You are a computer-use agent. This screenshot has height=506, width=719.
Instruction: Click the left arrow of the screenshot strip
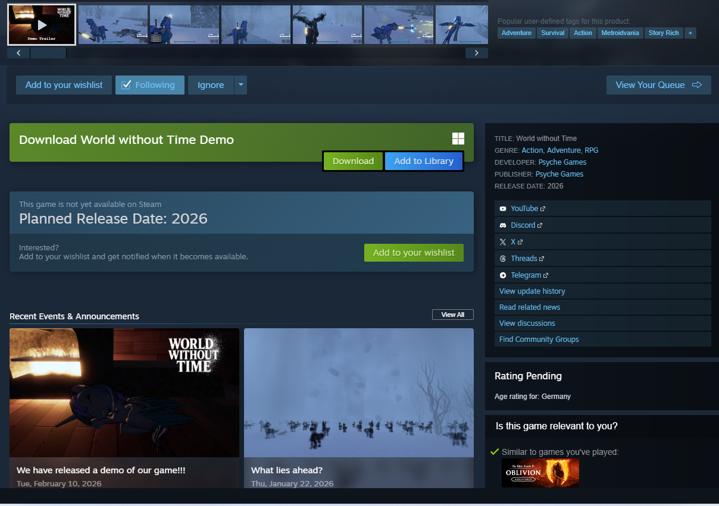pyautogui.click(x=18, y=53)
